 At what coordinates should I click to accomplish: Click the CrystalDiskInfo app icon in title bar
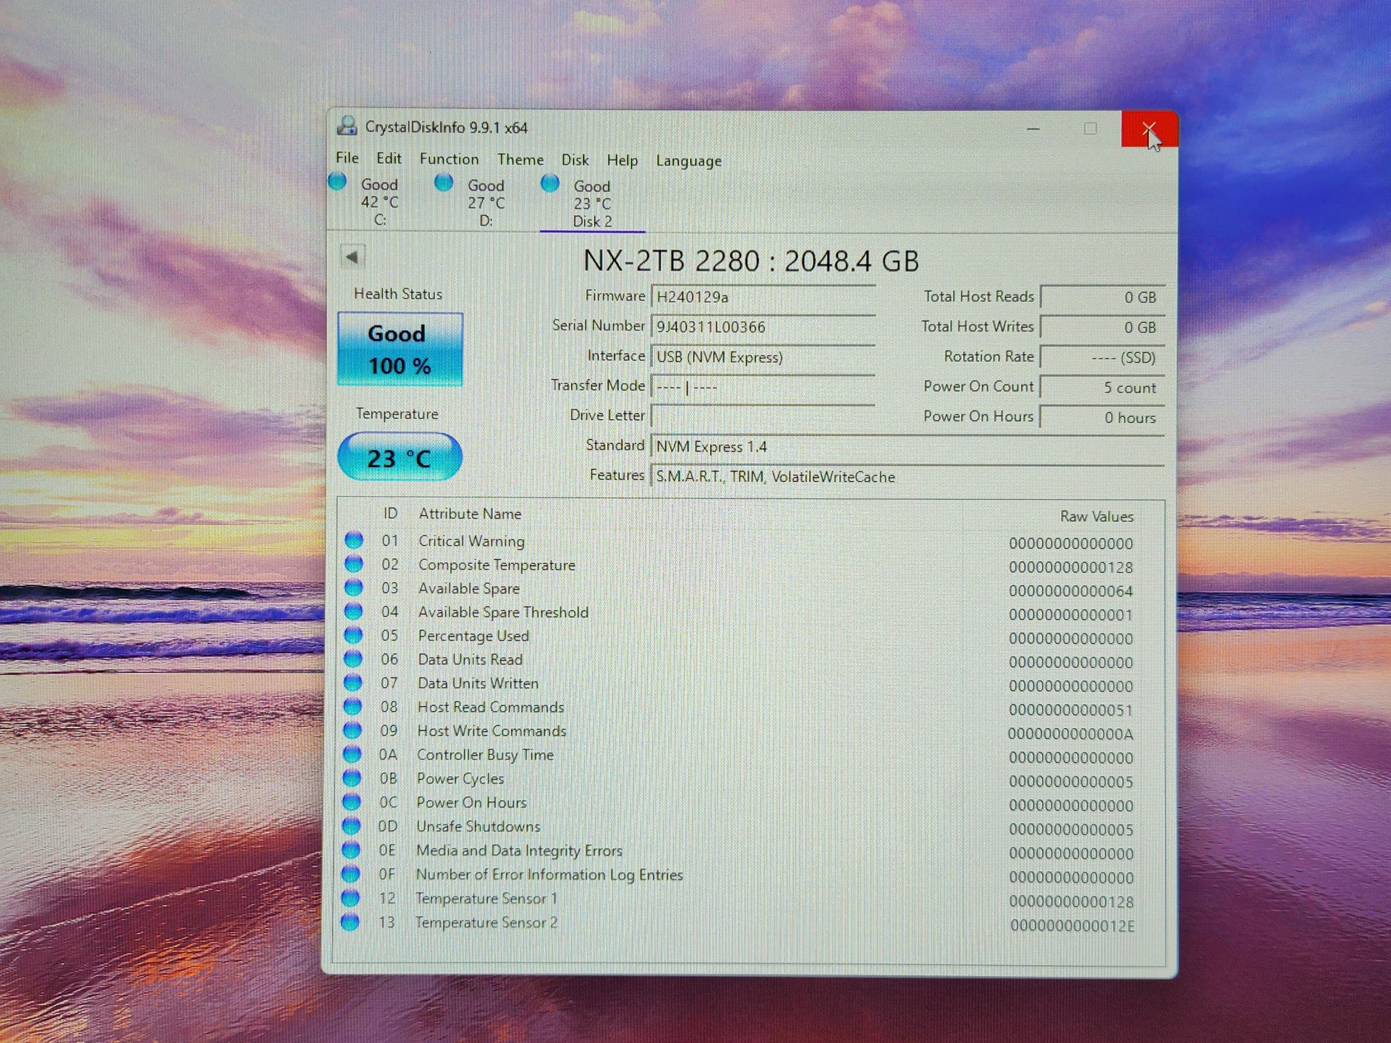coord(347,126)
